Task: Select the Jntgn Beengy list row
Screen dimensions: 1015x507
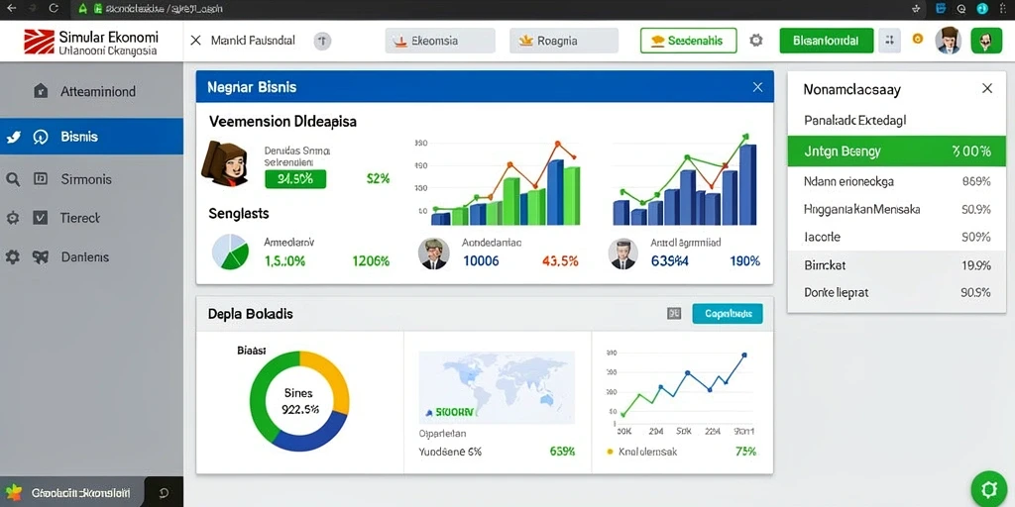Action: click(896, 152)
